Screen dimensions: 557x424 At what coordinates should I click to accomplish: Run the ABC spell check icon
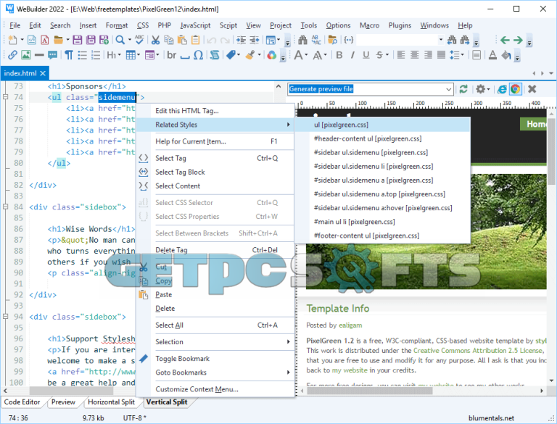(x=139, y=40)
